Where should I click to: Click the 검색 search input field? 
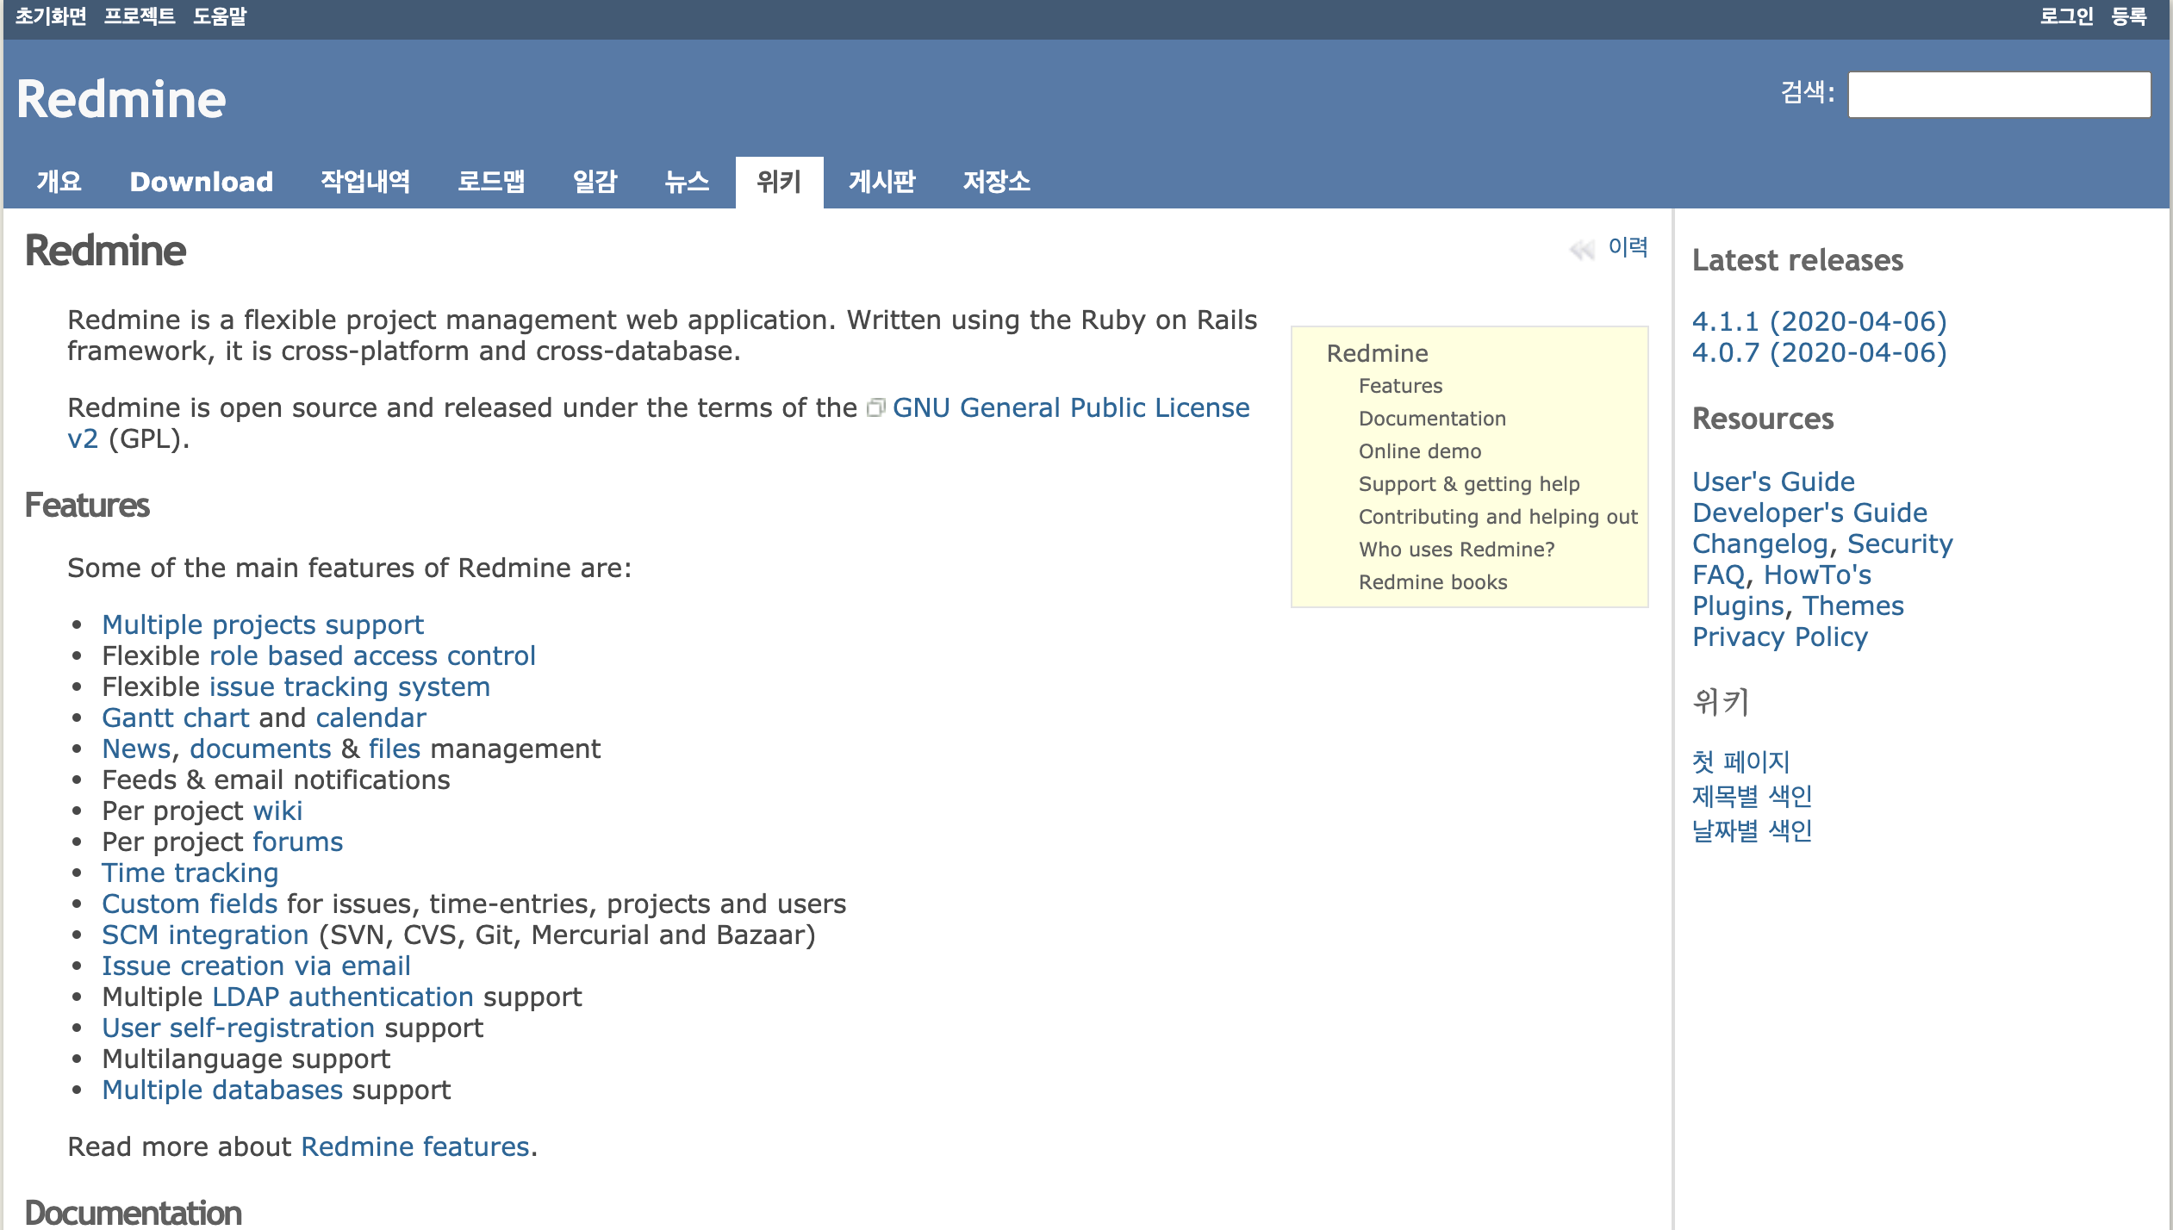coord(1998,94)
